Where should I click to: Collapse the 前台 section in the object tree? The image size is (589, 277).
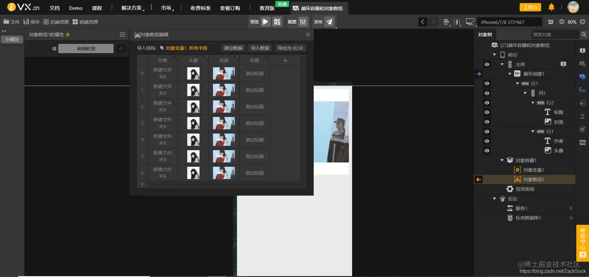click(494, 55)
